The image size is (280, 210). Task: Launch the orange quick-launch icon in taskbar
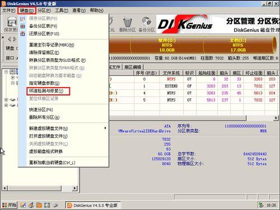tap(39, 206)
